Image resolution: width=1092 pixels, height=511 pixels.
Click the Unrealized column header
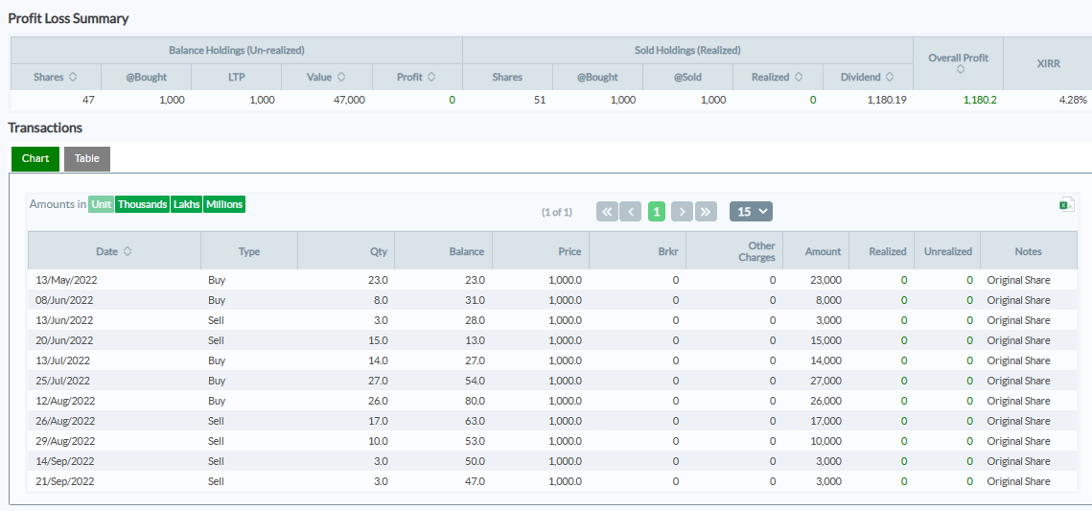(x=948, y=251)
